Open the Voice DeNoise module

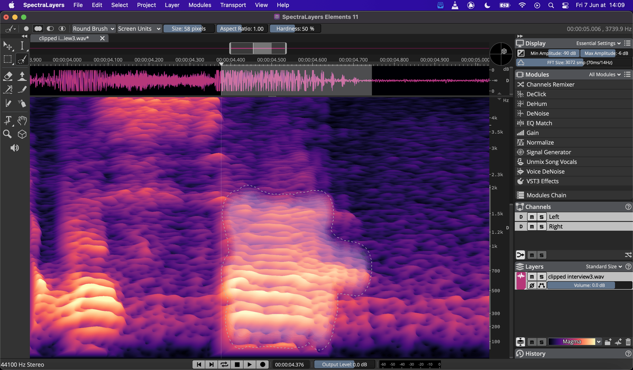pyautogui.click(x=545, y=171)
